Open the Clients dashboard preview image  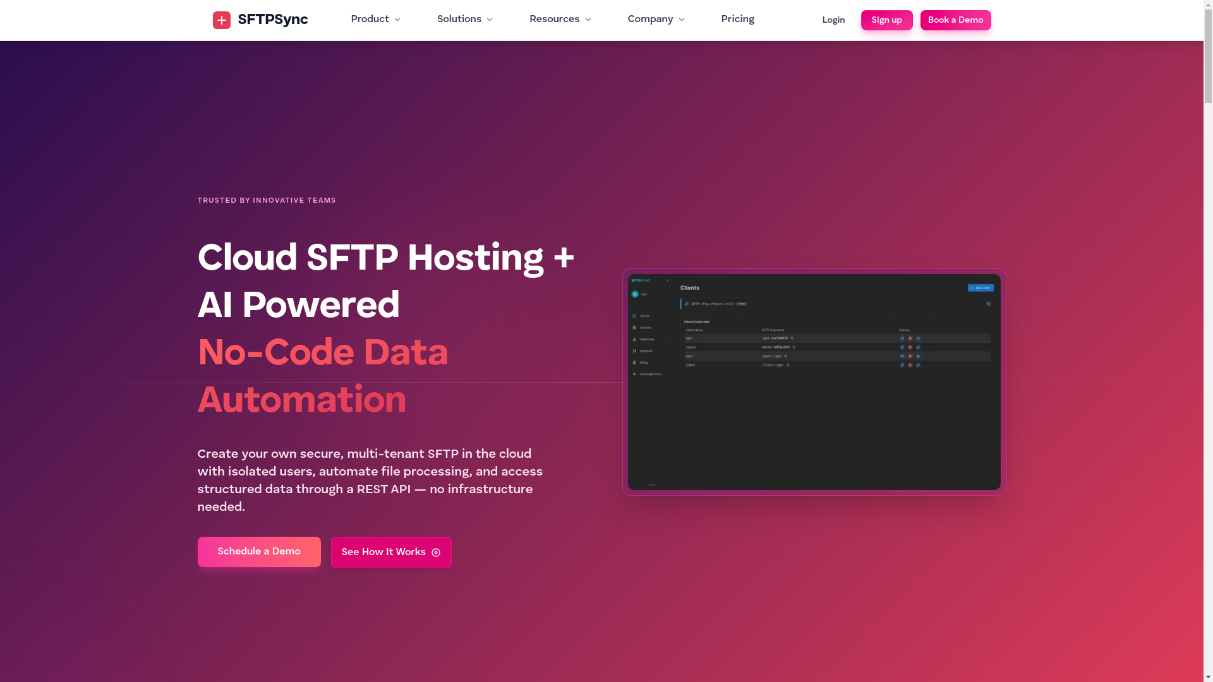click(x=814, y=382)
